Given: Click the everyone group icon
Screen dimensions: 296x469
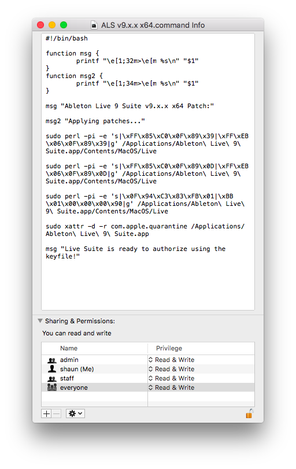Looking at the screenshot, I should tap(52, 387).
